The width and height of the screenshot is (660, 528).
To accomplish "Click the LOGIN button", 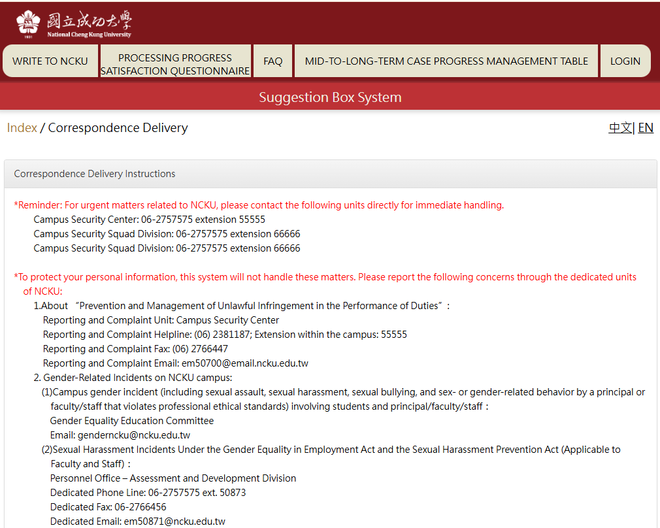I will [625, 61].
